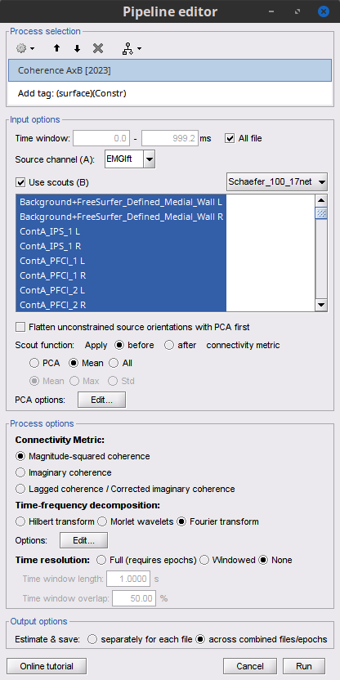Open the gear process menu

click(25, 48)
